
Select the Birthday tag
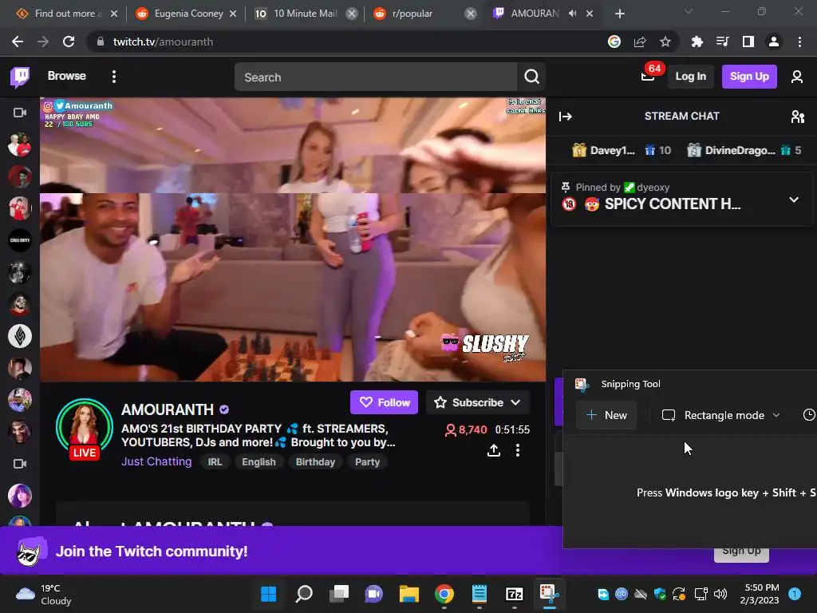(315, 462)
